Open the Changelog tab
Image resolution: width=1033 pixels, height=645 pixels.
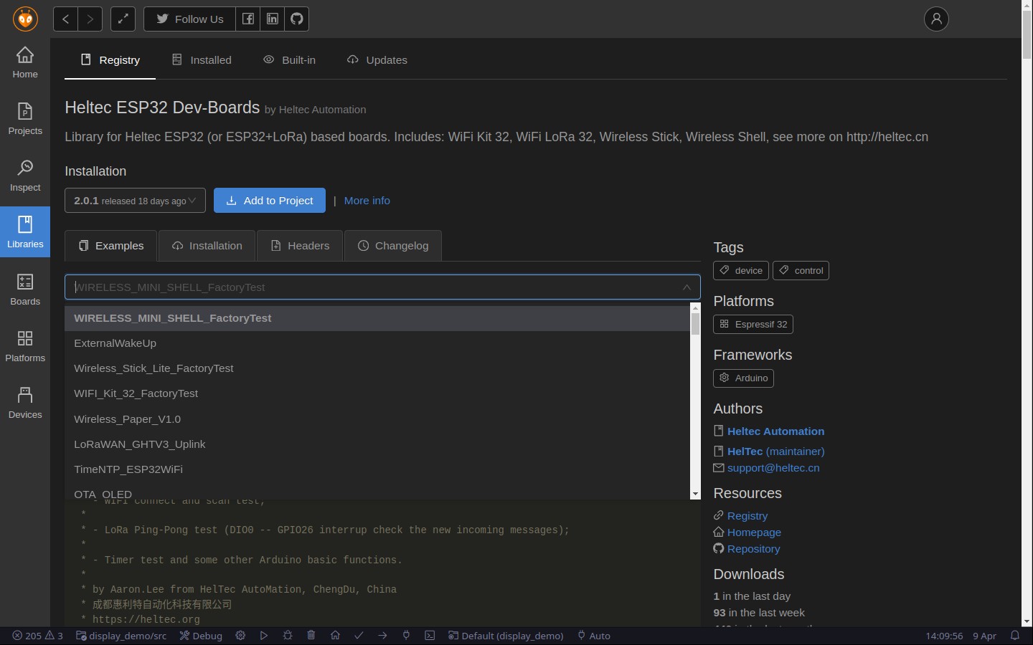pyautogui.click(x=392, y=246)
